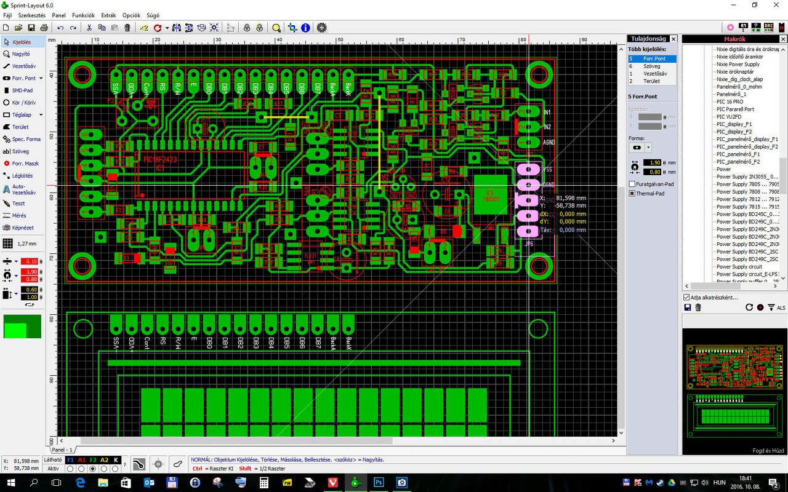This screenshot has width=788, height=492.
Task: Open the Képnézet photo view tool
Action: pyautogui.click(x=22, y=228)
